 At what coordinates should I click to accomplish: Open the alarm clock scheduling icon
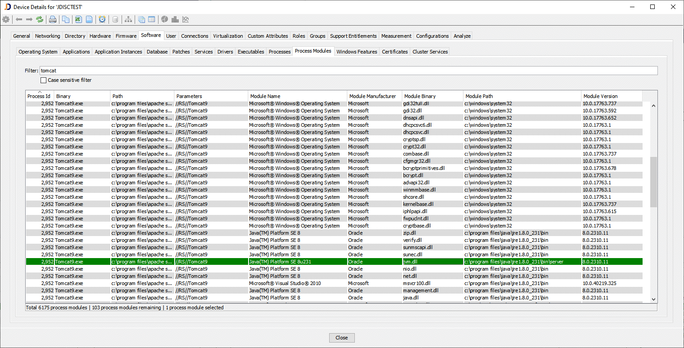click(102, 19)
